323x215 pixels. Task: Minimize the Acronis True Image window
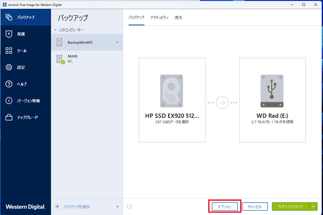point(292,4)
